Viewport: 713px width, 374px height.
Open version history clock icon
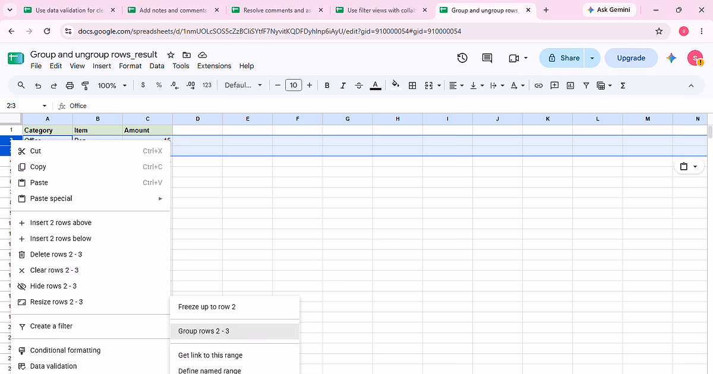click(x=462, y=58)
